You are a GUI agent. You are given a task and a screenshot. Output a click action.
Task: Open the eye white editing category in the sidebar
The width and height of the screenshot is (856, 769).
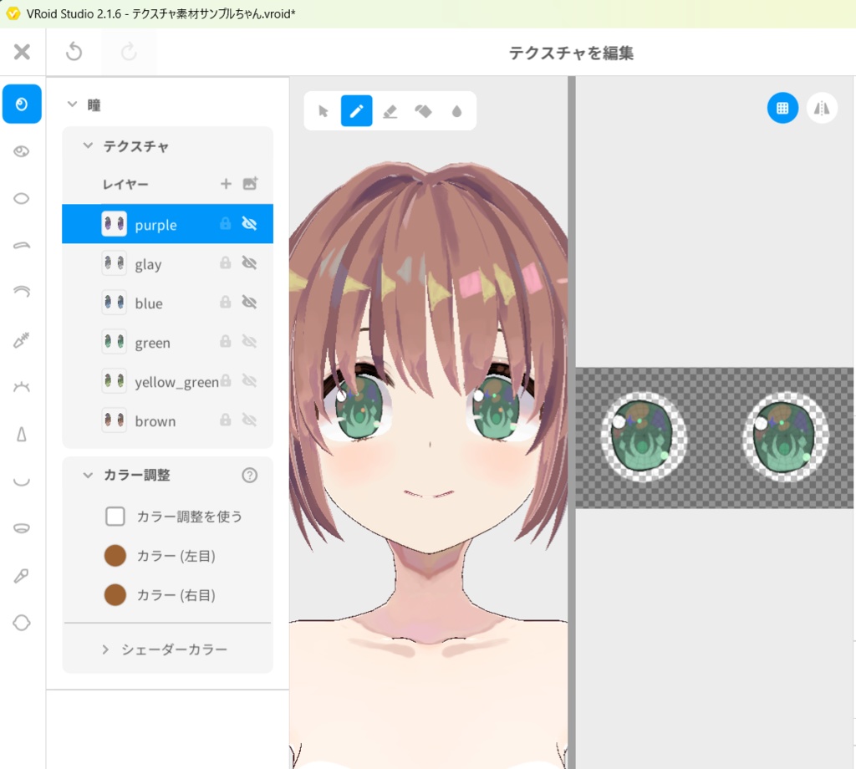tap(22, 198)
